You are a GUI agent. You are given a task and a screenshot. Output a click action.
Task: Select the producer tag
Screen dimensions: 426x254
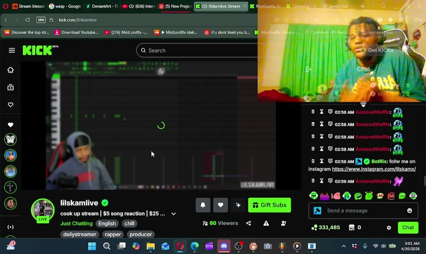click(141, 234)
